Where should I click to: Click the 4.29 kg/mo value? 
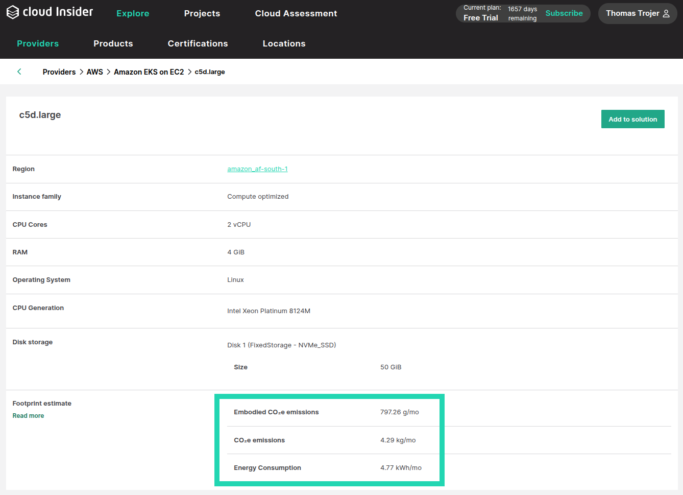coord(398,440)
